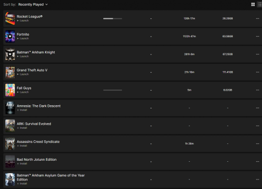This screenshot has height=189, width=262.
Task: Open Bad North Jotunn Edition three-dot menu
Action: click(257, 162)
